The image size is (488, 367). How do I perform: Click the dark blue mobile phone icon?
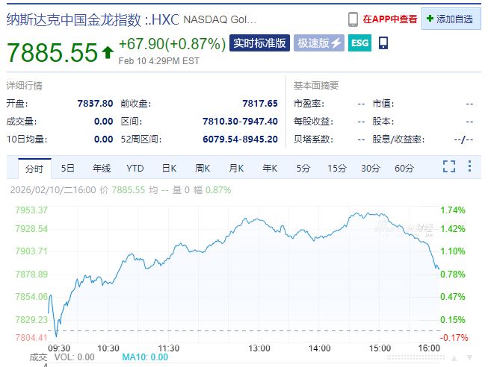[383, 43]
